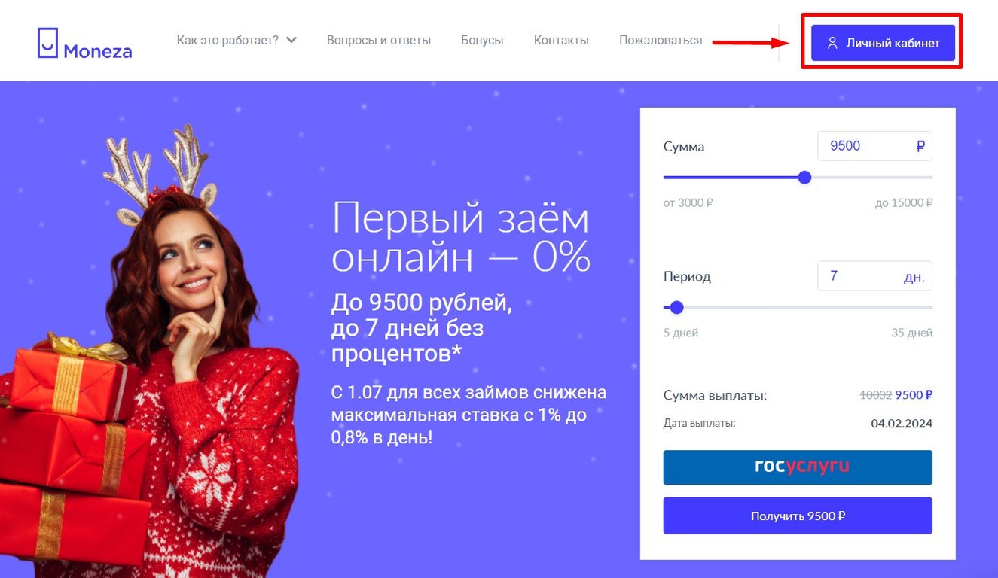Click the Период input field with 7
This screenshot has width=998, height=578.
874,276
